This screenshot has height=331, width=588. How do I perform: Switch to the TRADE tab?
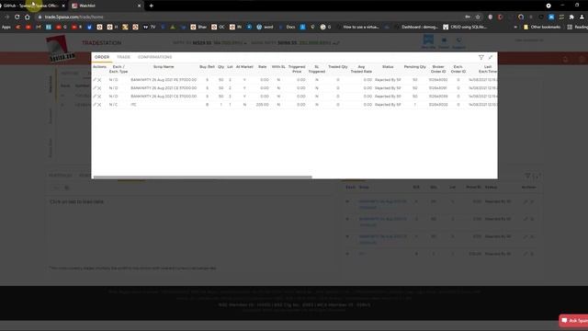pos(123,57)
